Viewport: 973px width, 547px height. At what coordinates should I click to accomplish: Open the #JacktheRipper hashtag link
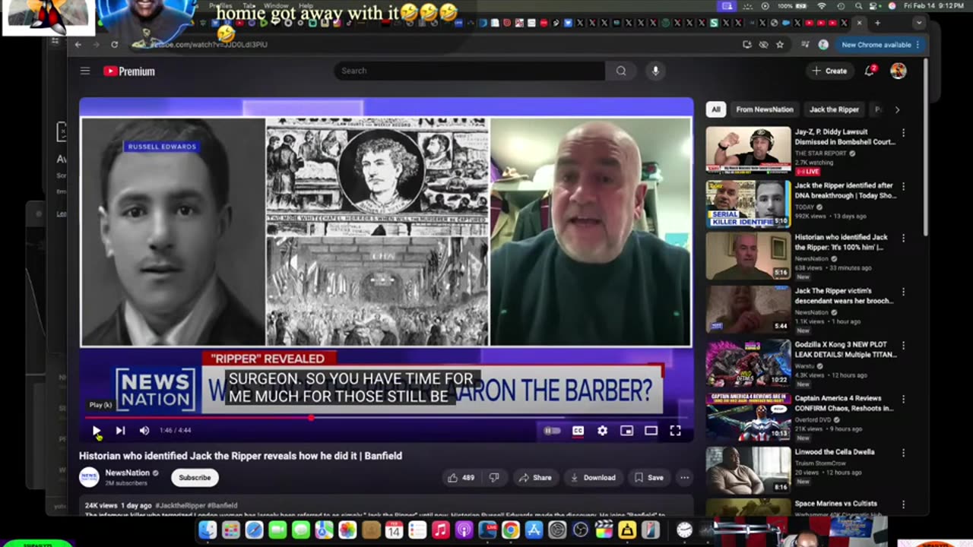point(180,505)
